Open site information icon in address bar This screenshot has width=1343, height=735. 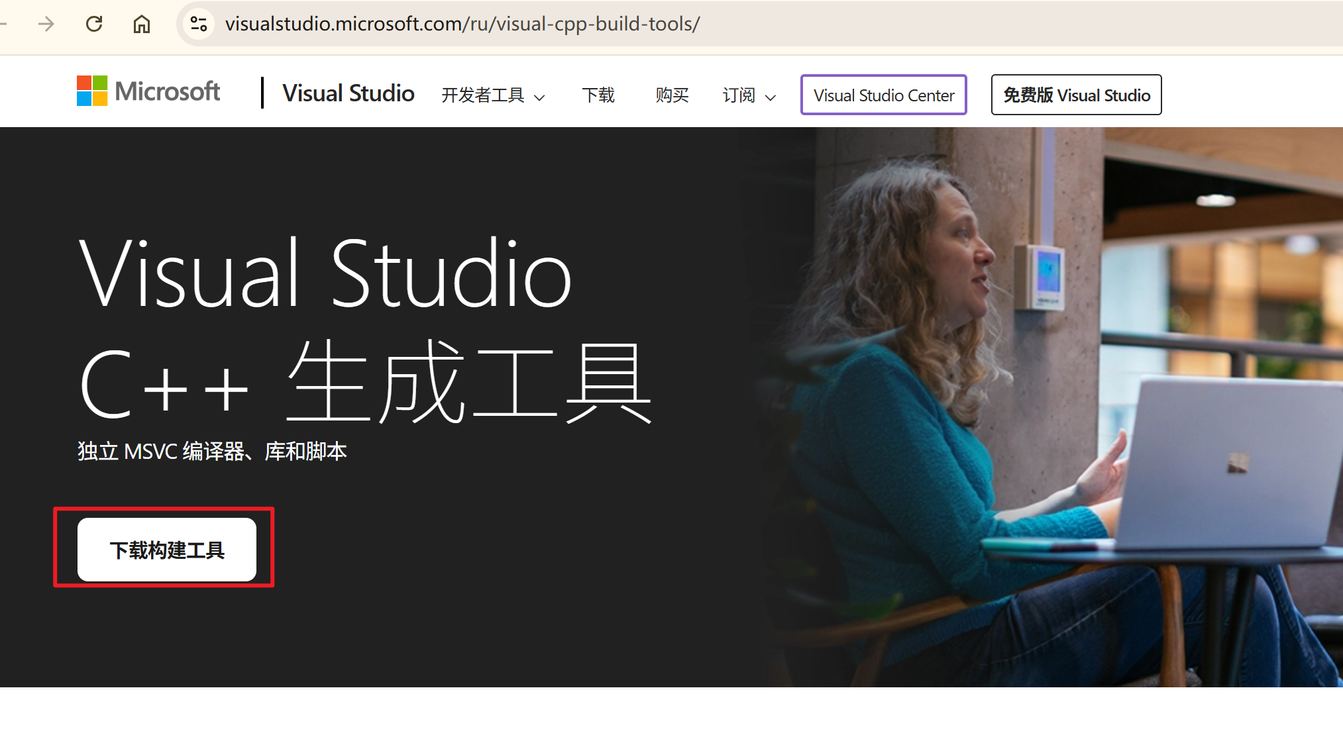click(x=199, y=24)
